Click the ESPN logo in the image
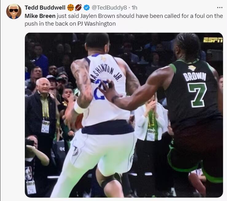This screenshot has width=227, height=201. pyautogui.click(x=213, y=40)
